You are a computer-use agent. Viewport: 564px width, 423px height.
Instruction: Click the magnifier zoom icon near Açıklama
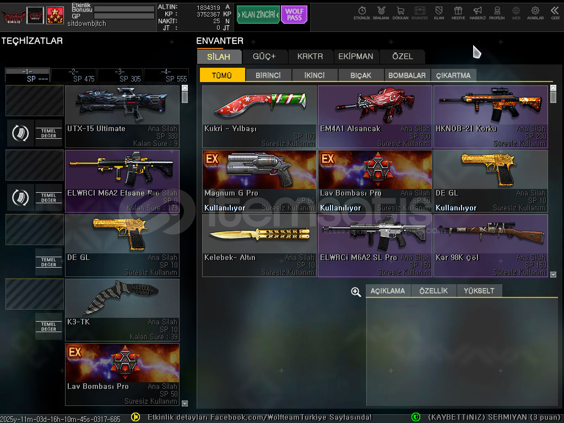pos(356,292)
